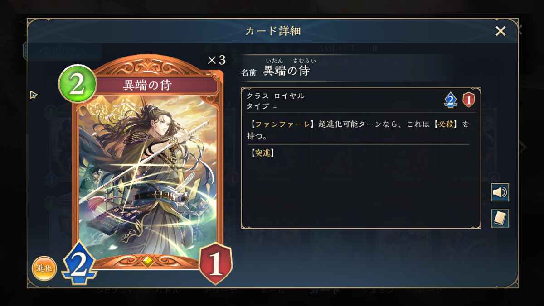544x306 pixels.
Task: Click the ×3 owned count label
Action: coord(216,60)
